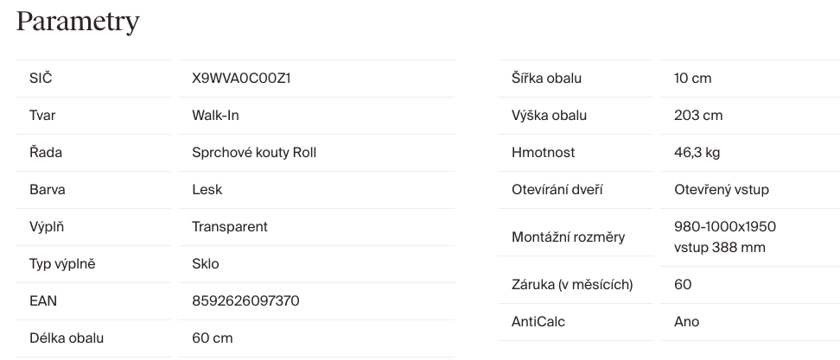840x360 pixels.
Task: Click the Montážní rozměry label
Action: [568, 237]
